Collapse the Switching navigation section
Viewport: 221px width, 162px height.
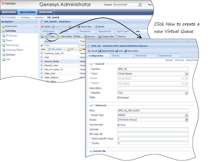coord(36,31)
